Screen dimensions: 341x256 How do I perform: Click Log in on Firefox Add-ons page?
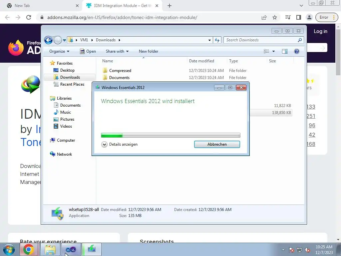[320, 31]
